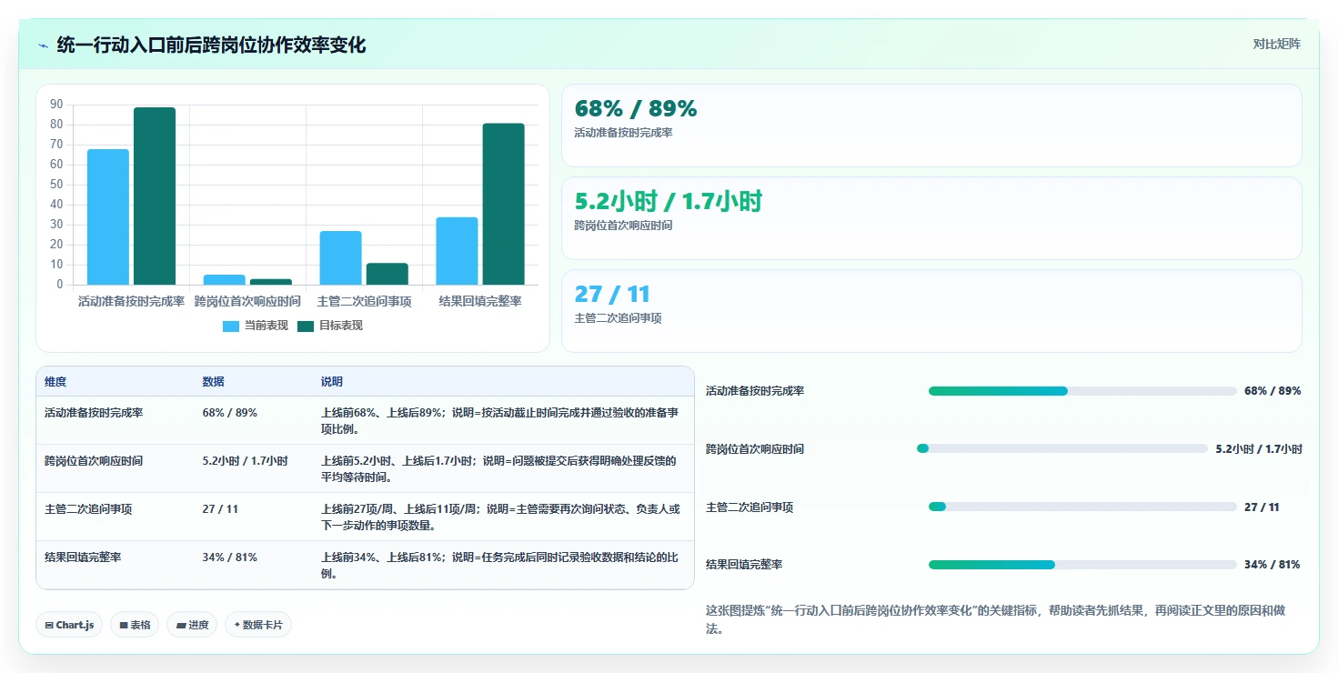Click the 表格 tag chip
The width and height of the screenshot is (1338, 673).
135,625
